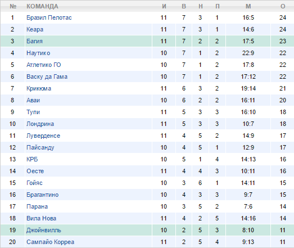Open the Гойяс team link
294x248 pixels.
[x=34, y=183]
